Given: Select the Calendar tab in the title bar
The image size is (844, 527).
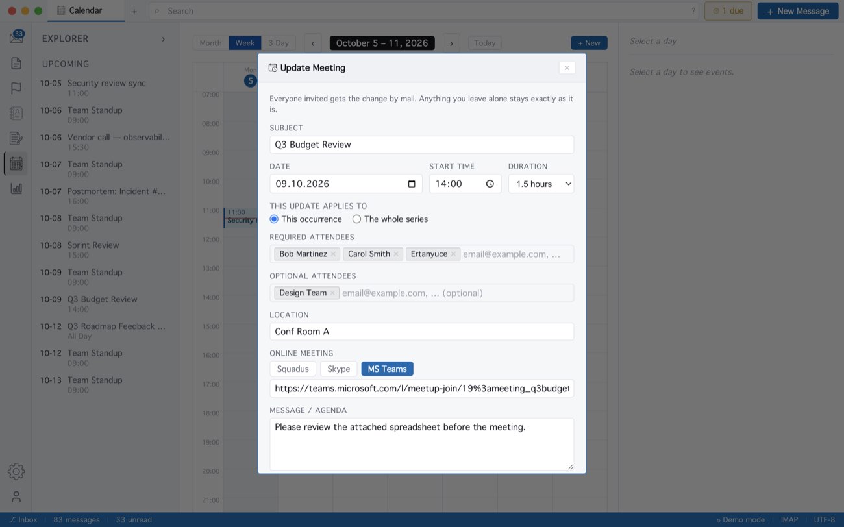Looking at the screenshot, I should click(x=87, y=10).
